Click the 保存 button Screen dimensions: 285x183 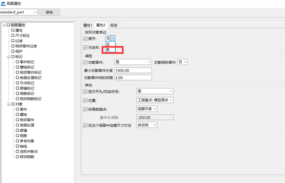click(49, 12)
